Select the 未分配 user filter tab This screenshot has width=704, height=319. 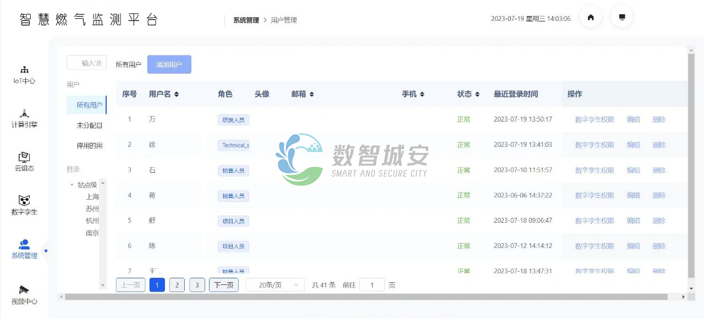(x=89, y=126)
